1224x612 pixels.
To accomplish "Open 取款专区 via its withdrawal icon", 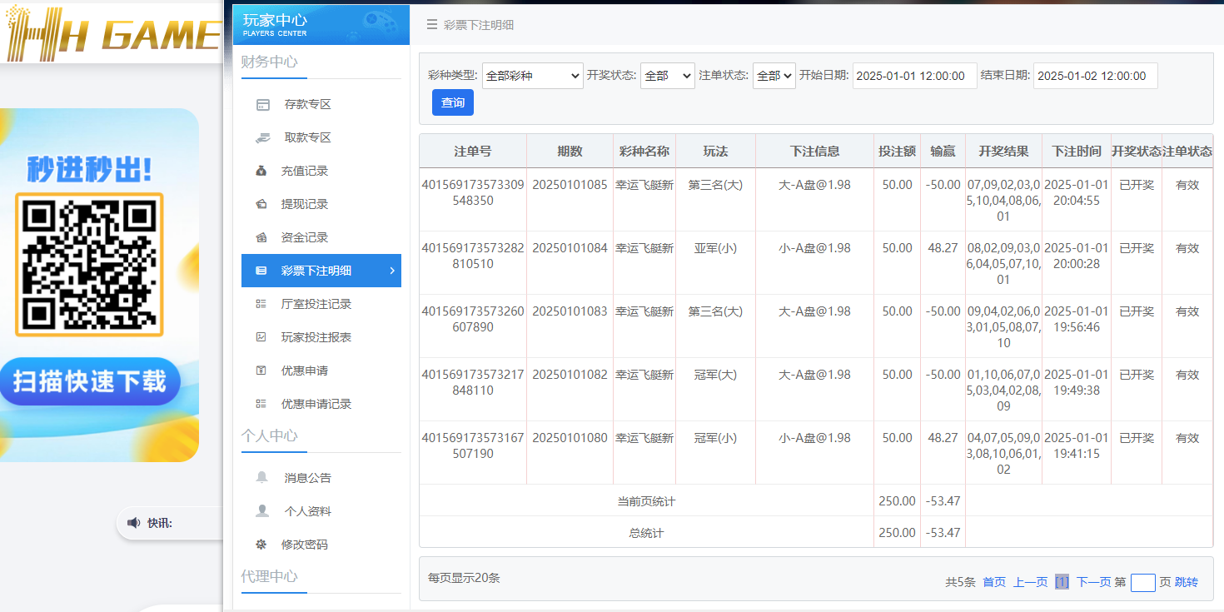I will pos(263,137).
